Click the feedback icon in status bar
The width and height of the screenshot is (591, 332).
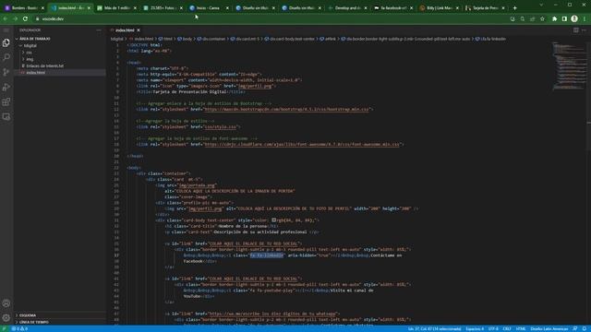pyautogui.click(x=574, y=328)
